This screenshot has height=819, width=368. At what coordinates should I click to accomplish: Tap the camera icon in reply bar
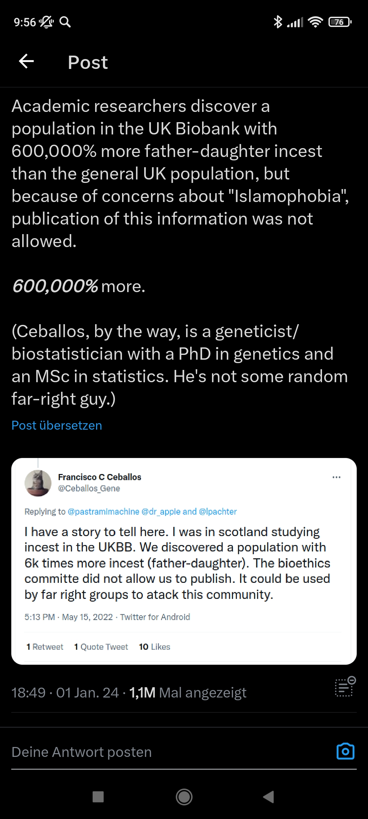click(345, 751)
